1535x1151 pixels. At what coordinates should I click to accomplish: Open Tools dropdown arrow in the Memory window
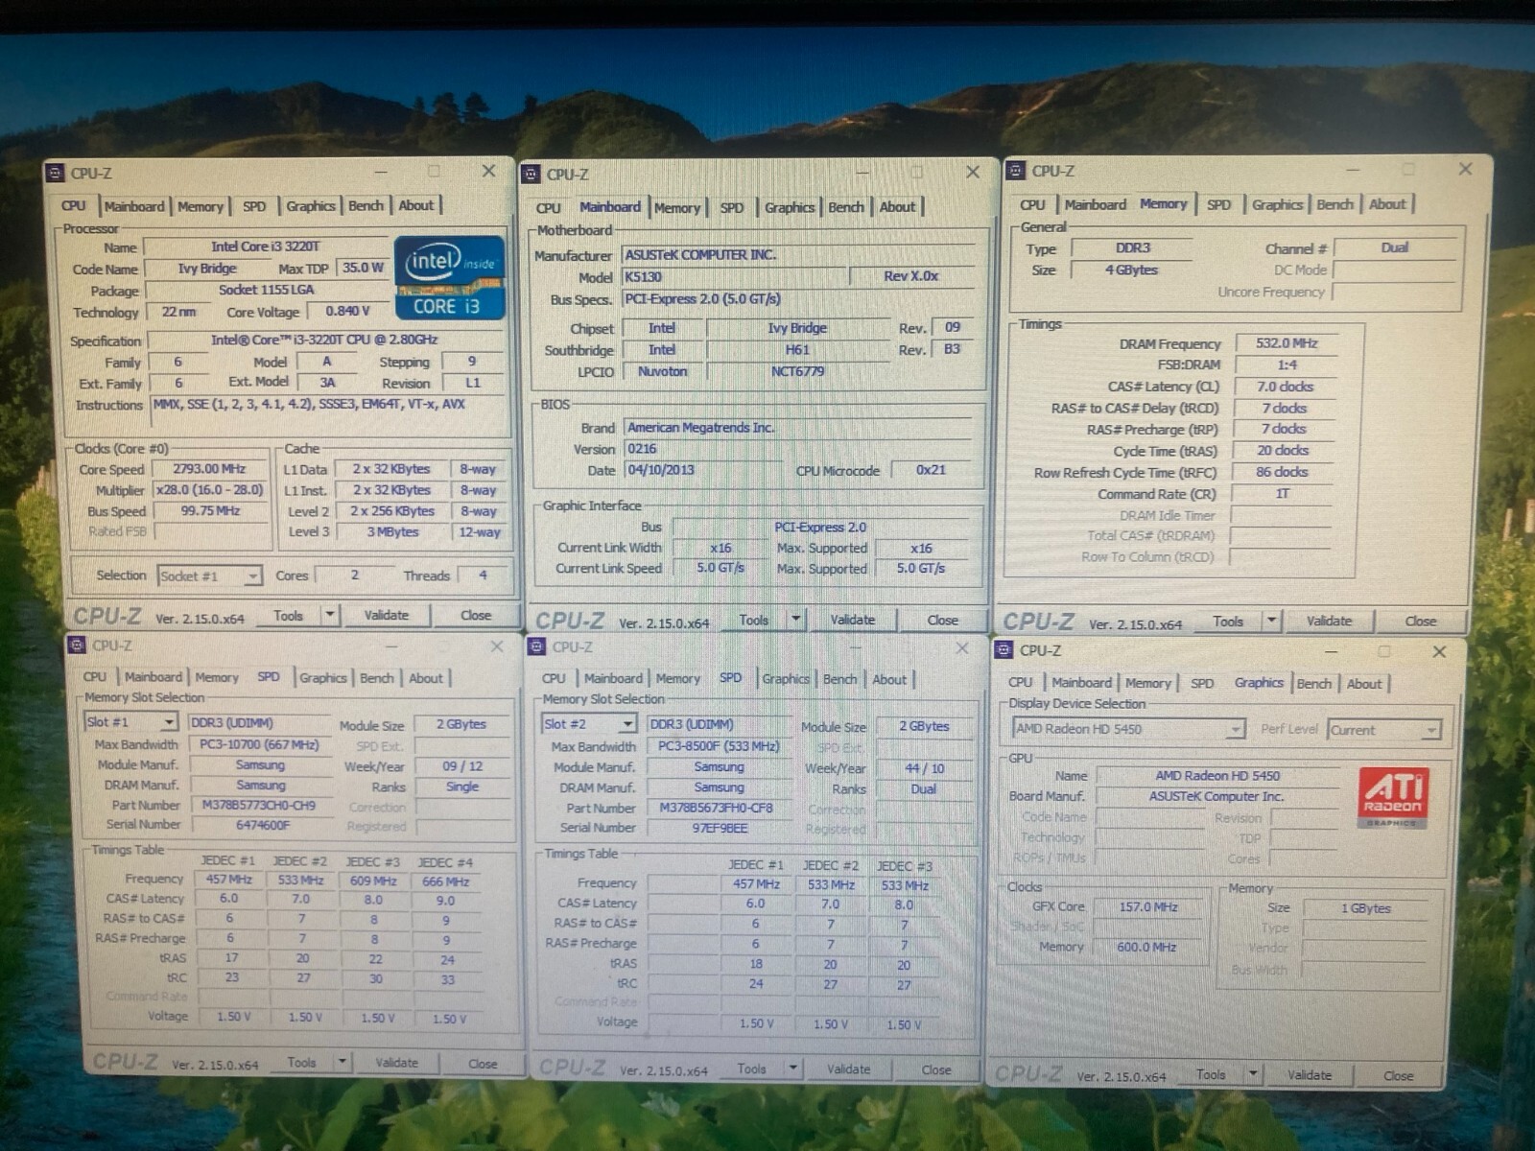pyautogui.click(x=1271, y=621)
